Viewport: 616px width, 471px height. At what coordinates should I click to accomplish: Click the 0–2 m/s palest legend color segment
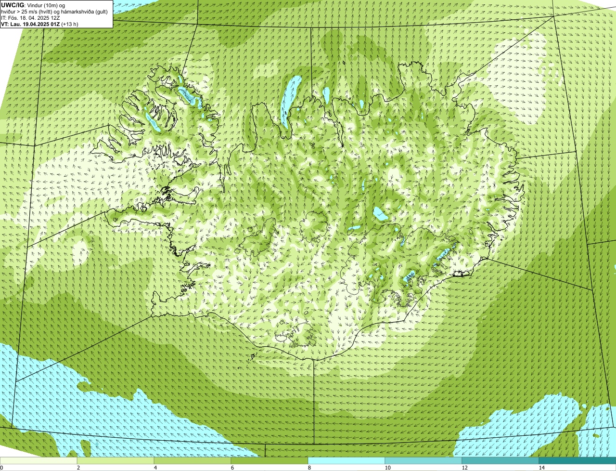(x=38, y=460)
